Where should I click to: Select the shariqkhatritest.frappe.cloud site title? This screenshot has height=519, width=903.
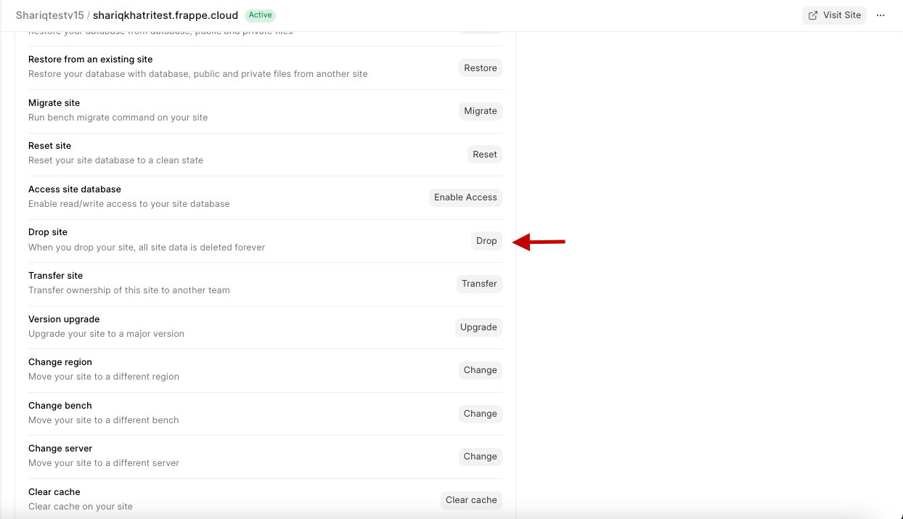tap(165, 15)
